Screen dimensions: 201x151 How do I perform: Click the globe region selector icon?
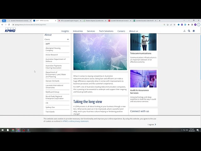tap(193, 31)
